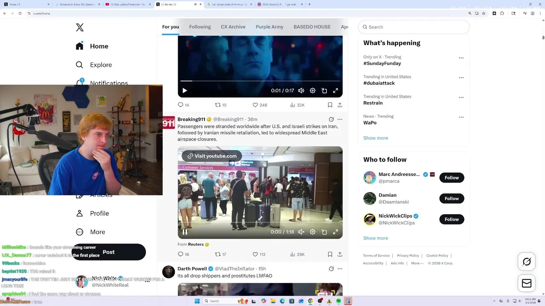Screen dimensions: 545x306
Task: Open Windows Start menu
Action: coord(197,301)
